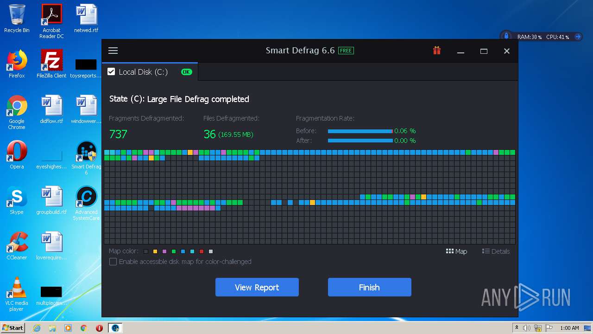
Task: Click the CPU:41 % reading on the widget
Action: [x=558, y=37]
